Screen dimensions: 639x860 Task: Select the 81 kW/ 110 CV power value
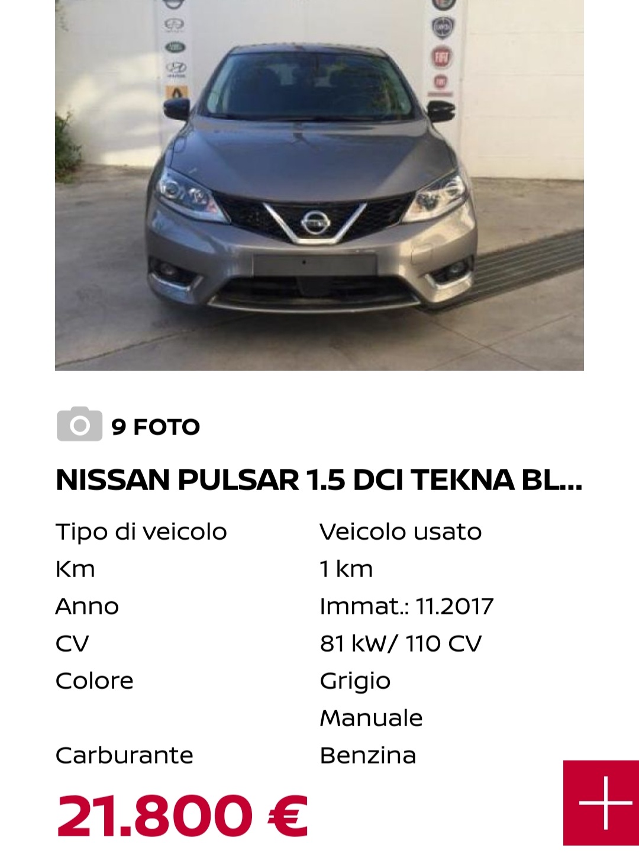pos(401,643)
